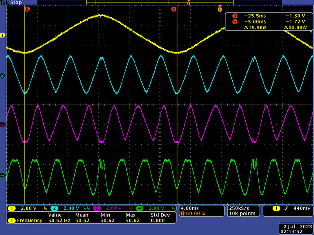This screenshot has width=314, height=235.
Task: Click the trigger slope rising-edge icon
Action: (286, 208)
